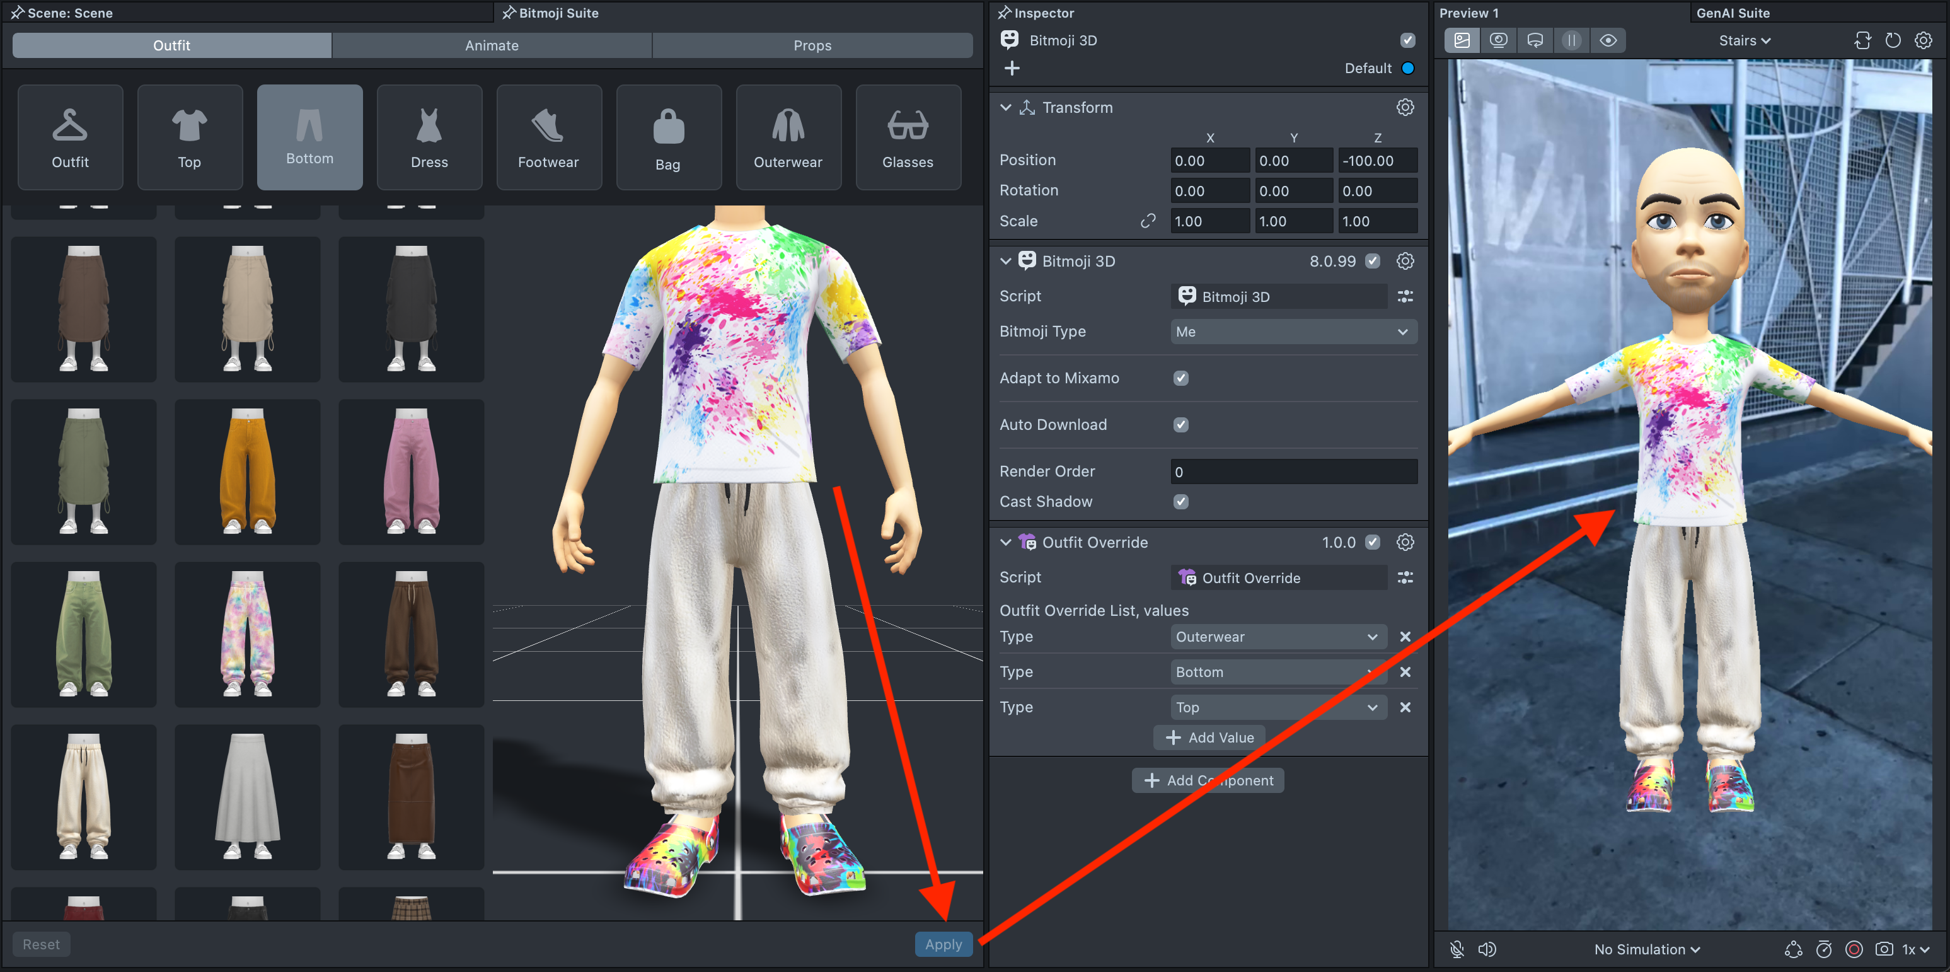Uncheck the Cast Shadow option
This screenshot has height=972, width=1950.
(x=1180, y=502)
